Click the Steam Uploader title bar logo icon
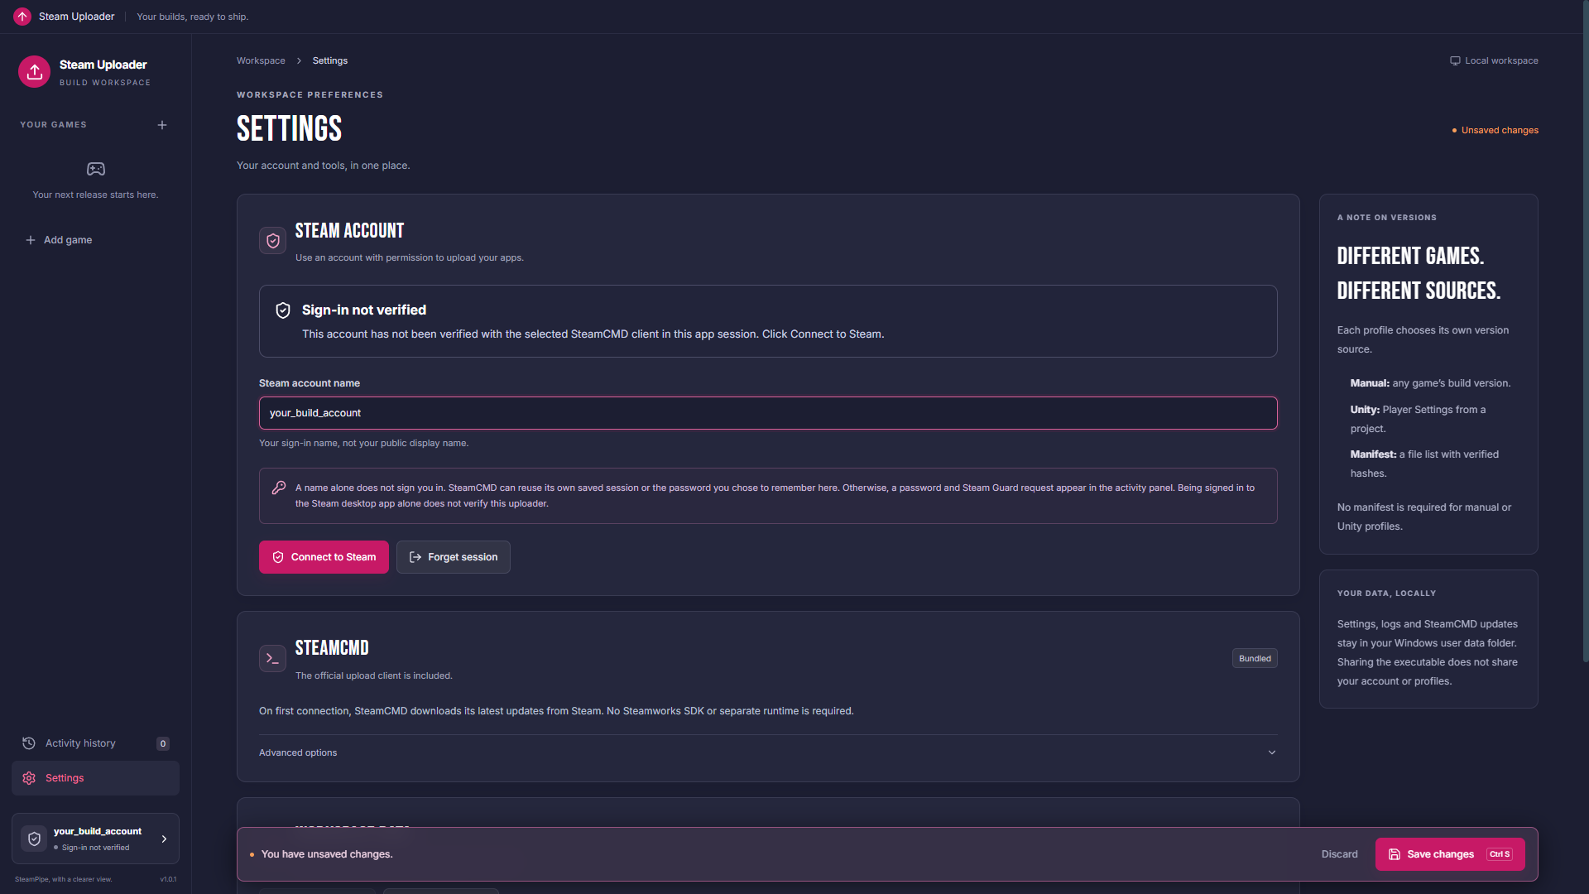The height and width of the screenshot is (894, 1589). coord(22,17)
